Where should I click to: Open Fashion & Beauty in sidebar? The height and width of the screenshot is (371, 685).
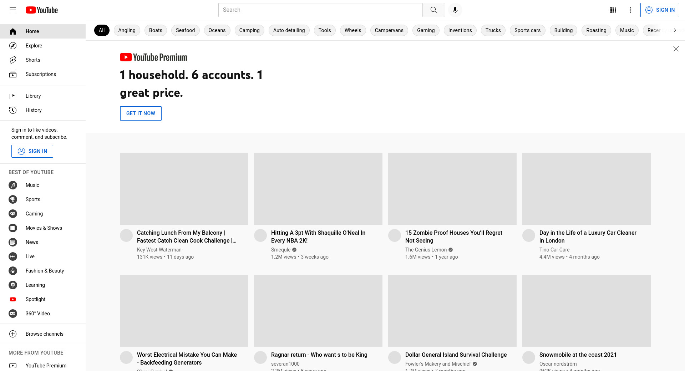[43, 271]
